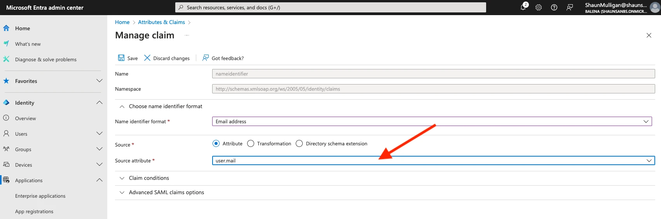Open the notifications bell icon
Image resolution: width=661 pixels, height=219 pixels.
tap(523, 7)
